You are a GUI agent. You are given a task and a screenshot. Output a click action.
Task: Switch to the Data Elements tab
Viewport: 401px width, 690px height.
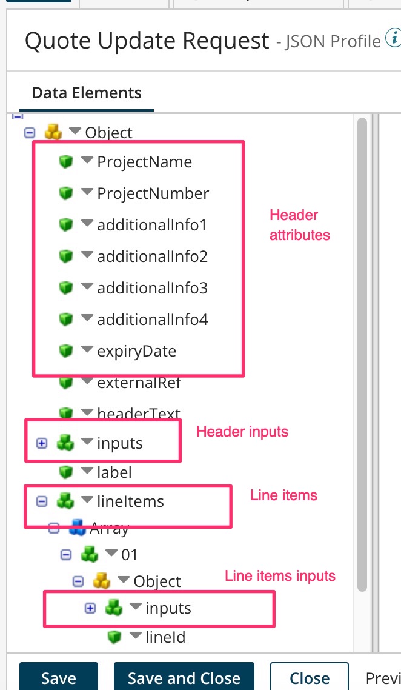coord(87,93)
